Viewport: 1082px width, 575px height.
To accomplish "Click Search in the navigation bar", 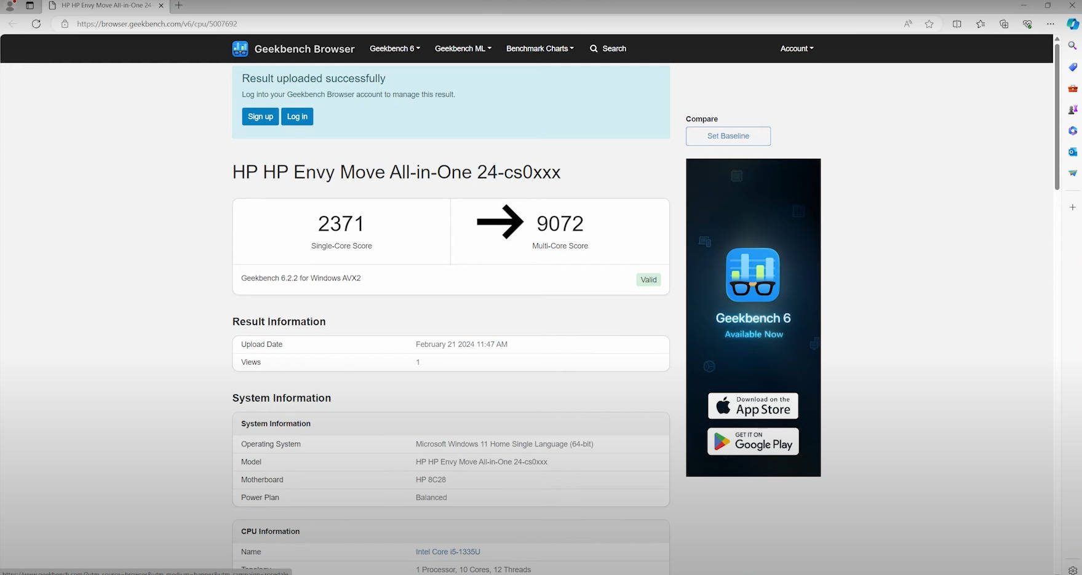I will click(608, 49).
